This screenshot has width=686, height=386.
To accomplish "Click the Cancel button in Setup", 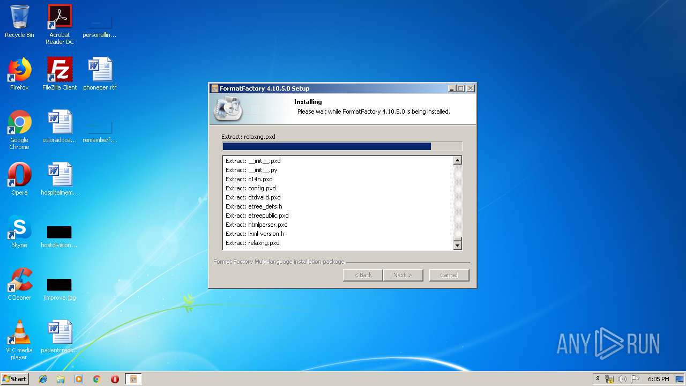I will (x=449, y=275).
